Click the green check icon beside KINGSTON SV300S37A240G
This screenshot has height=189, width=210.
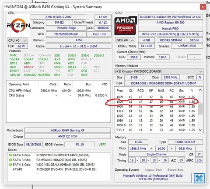10,155
